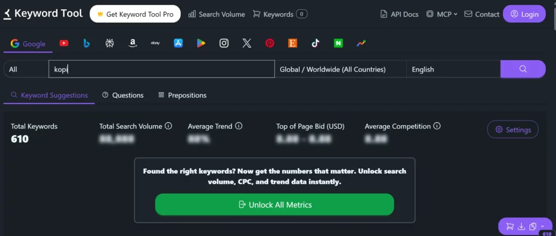
Task: Select the Amazon keyword platform
Action: [132, 43]
